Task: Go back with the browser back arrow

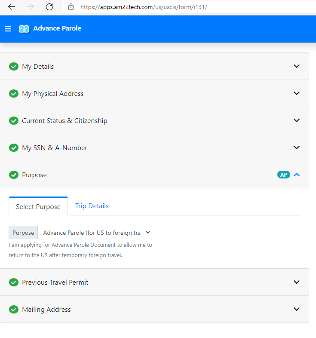Action: click(12, 7)
